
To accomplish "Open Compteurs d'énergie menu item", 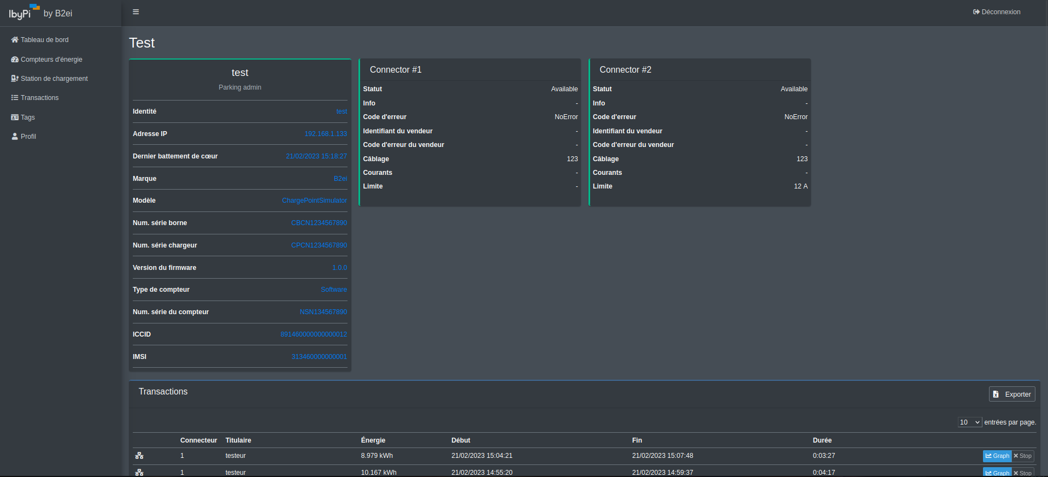I will [46, 60].
